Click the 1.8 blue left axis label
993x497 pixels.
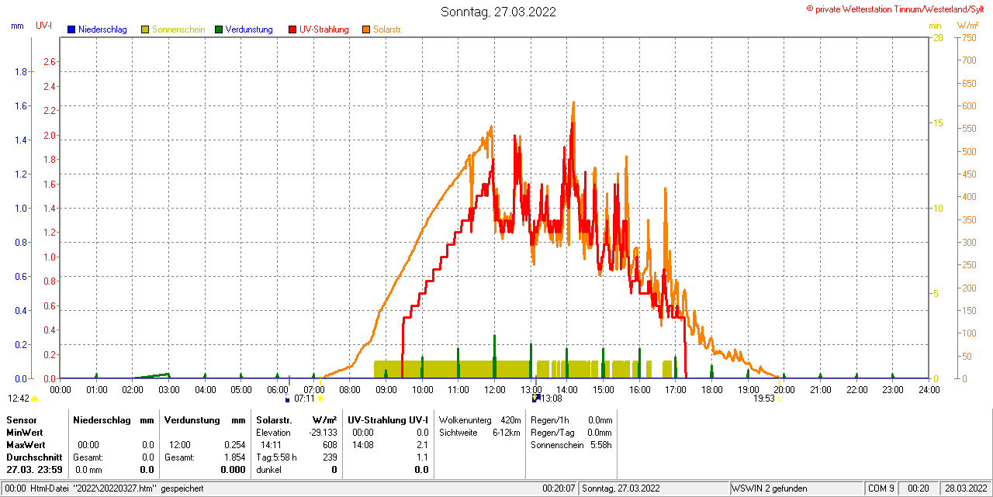21,72
